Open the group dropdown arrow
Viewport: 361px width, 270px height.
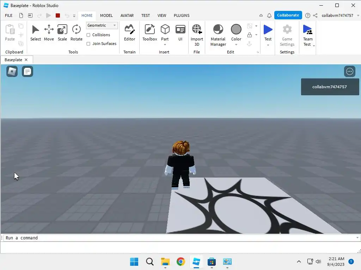[256, 26]
